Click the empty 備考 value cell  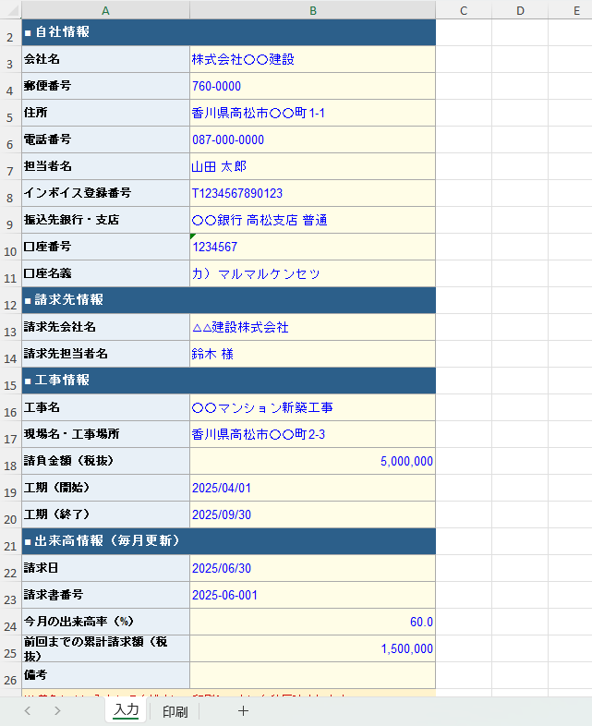(312, 675)
